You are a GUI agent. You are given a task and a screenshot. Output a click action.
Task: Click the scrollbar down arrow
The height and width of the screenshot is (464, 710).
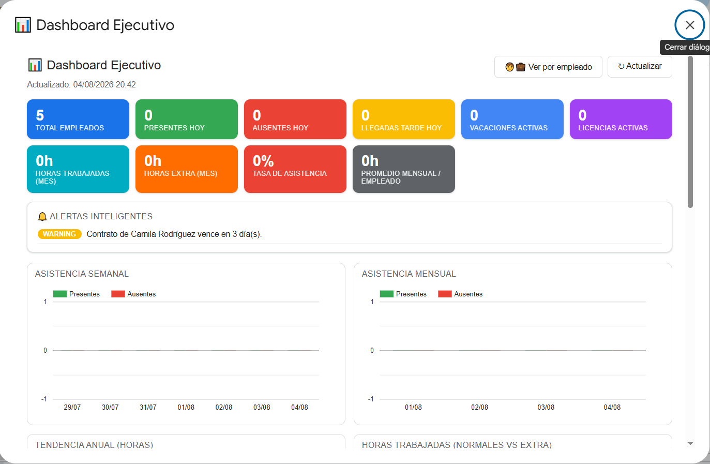[690, 443]
